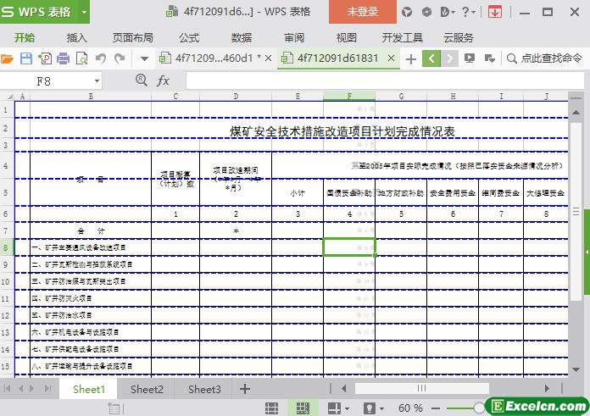Switch to the 页面布局 tab
Screen dimensions: 590x416
(133, 37)
